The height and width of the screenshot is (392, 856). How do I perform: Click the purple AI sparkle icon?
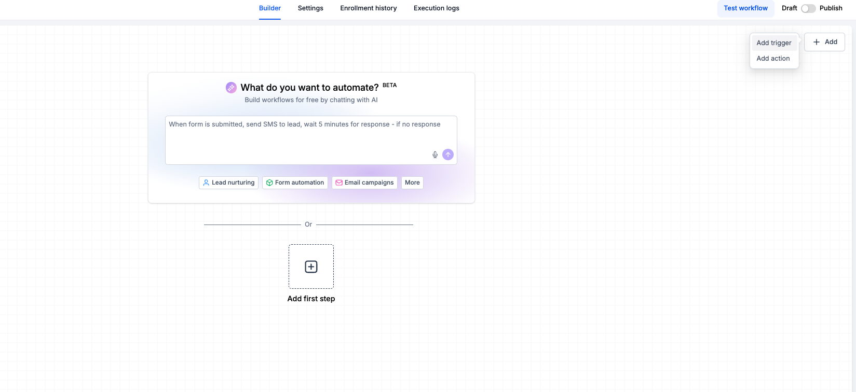(231, 88)
